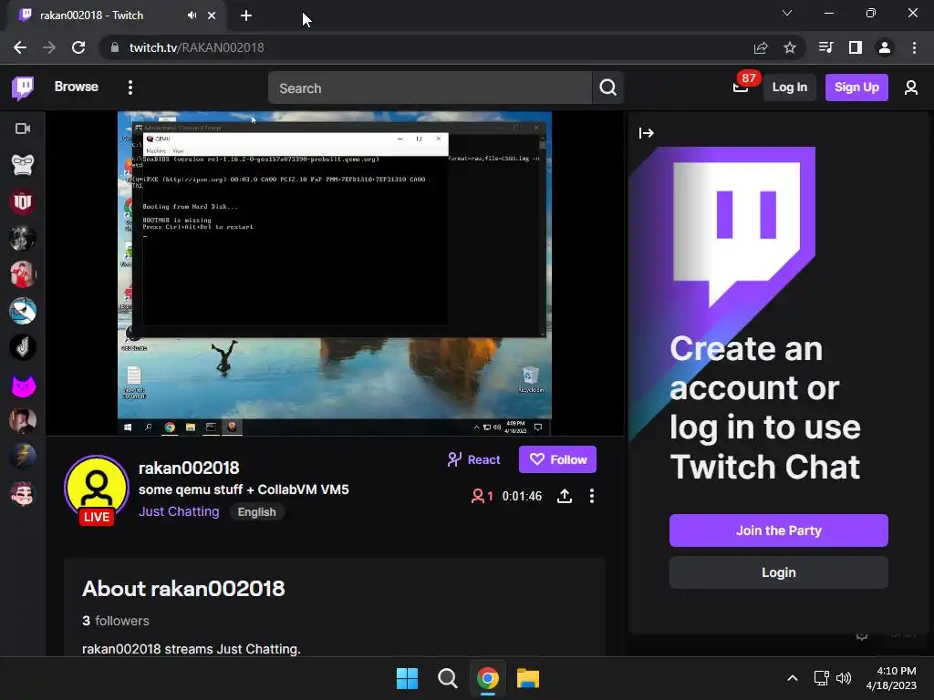Open the cartoon face channel avatar

click(x=23, y=494)
